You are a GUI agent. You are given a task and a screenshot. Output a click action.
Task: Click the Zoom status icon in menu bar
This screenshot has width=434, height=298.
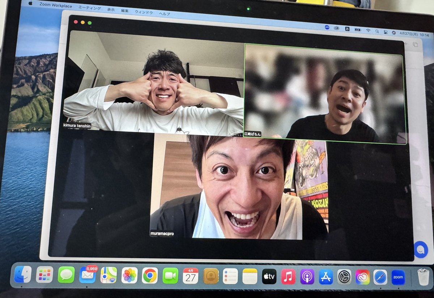(x=327, y=27)
